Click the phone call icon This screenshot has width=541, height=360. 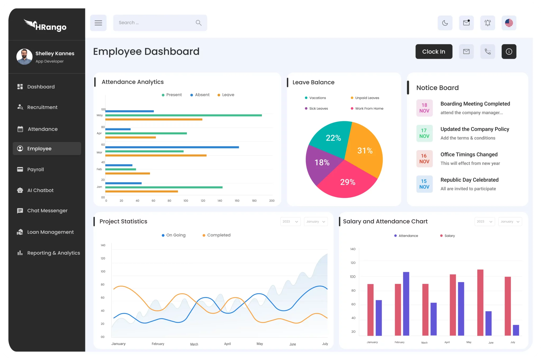487,51
